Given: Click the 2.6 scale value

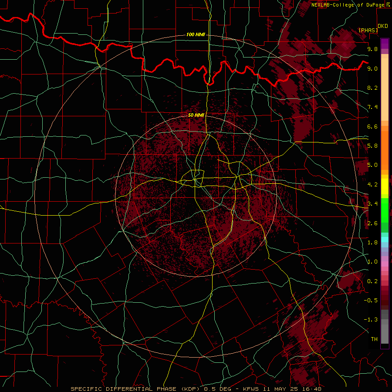Looking at the screenshot, I should click(372, 223).
